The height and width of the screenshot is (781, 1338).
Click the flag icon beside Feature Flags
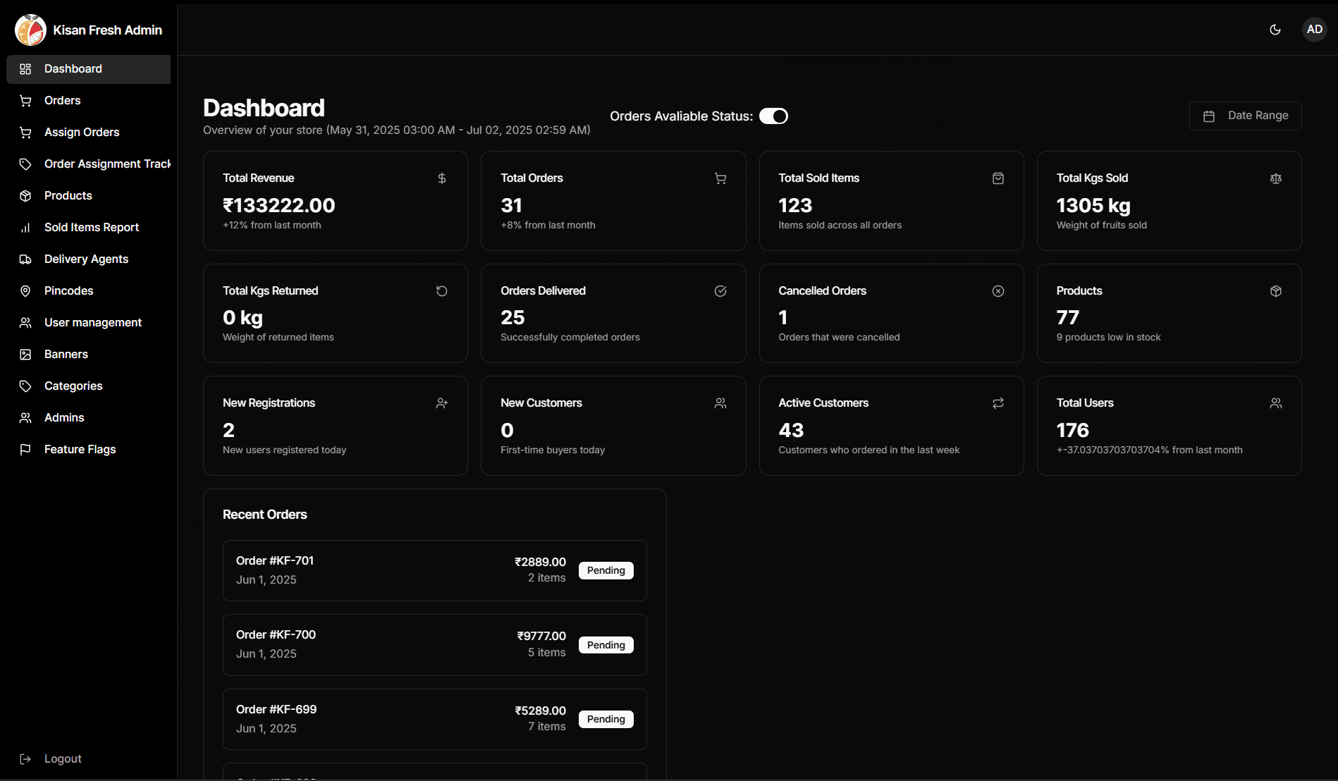click(25, 450)
